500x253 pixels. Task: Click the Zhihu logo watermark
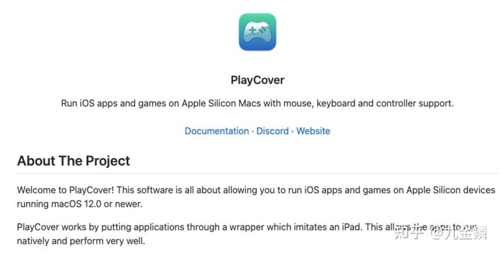coord(409,233)
